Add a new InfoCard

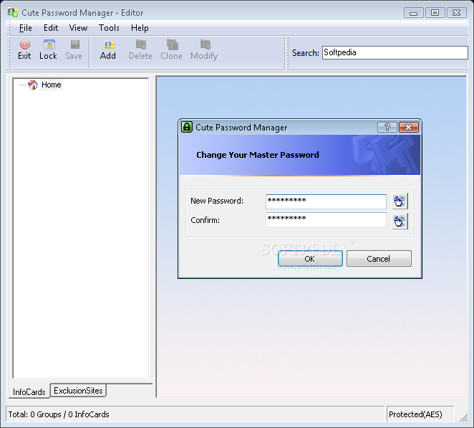click(x=108, y=49)
